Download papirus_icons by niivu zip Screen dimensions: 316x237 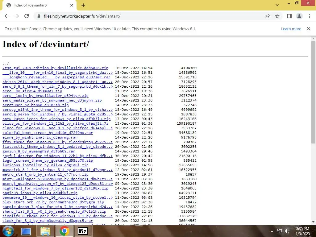40,193
